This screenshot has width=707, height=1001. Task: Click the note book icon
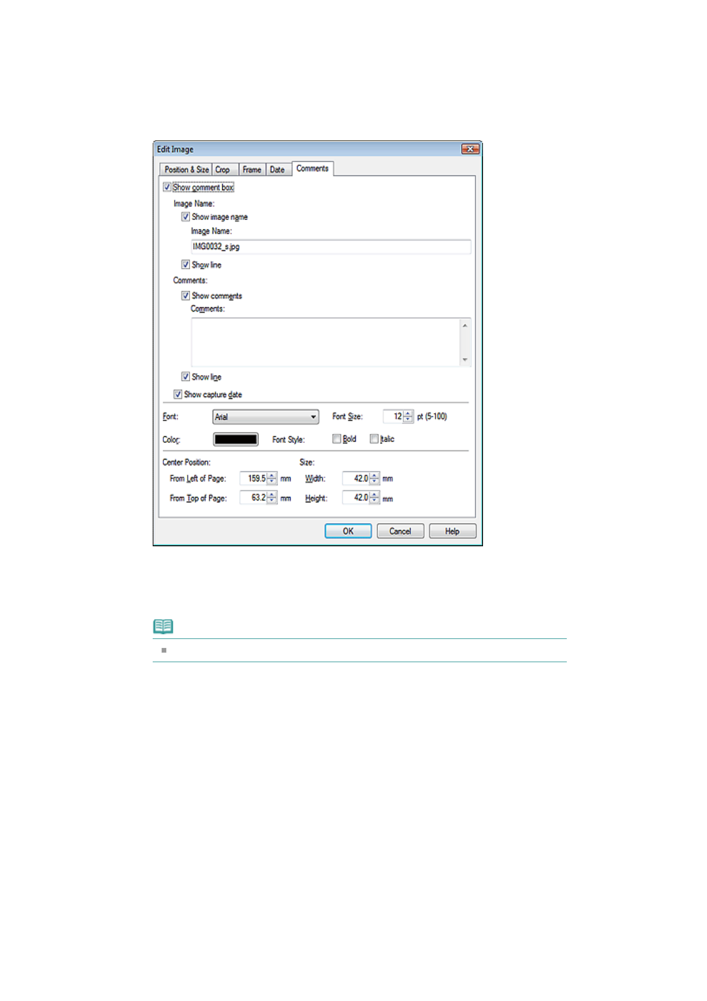click(x=163, y=626)
